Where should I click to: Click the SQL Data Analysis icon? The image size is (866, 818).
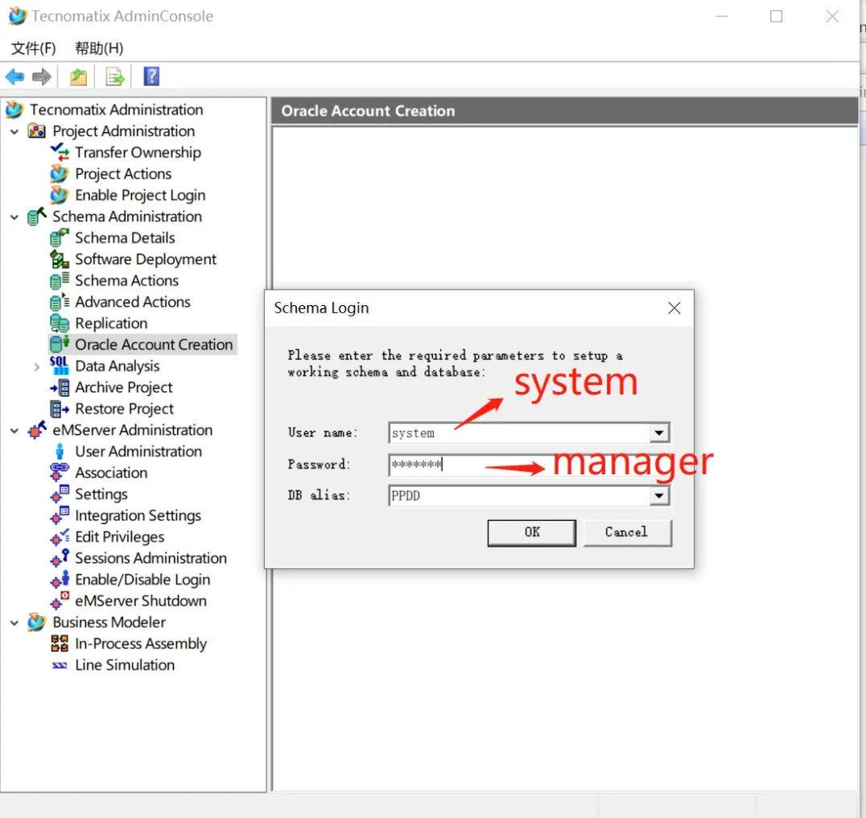coord(59,366)
